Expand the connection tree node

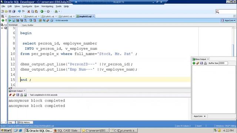coord(2,28)
